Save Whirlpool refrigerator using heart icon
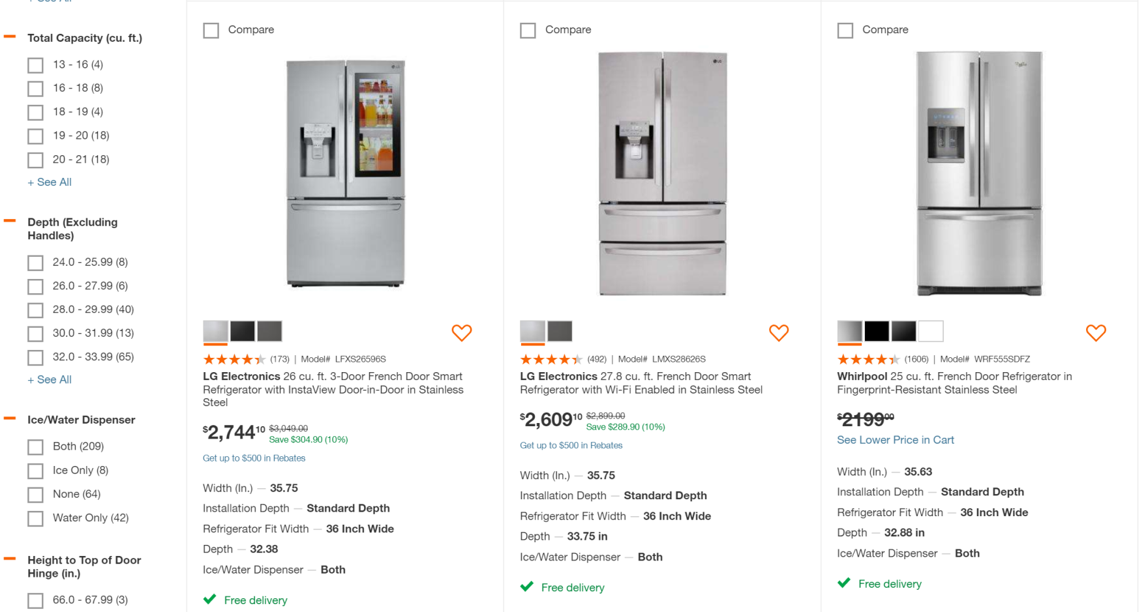 [x=1095, y=333]
